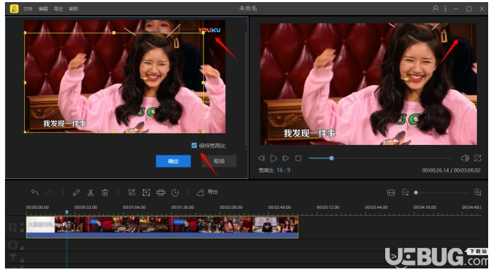Viewport: 491px width, 272px height.
Task: Click the crop box right-middle handle
Action: [203, 82]
